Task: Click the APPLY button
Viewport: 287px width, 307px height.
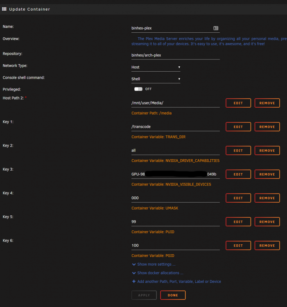Action: 144,295
